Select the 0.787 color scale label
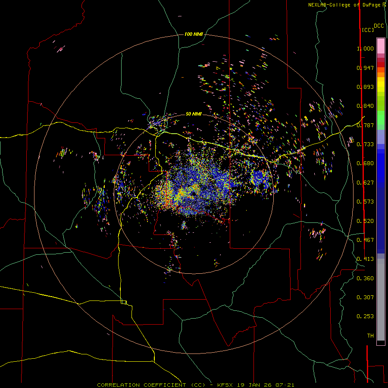 365,125
